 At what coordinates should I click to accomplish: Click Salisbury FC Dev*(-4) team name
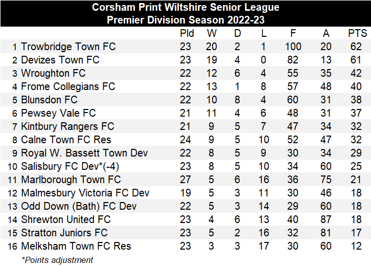(x=70, y=166)
